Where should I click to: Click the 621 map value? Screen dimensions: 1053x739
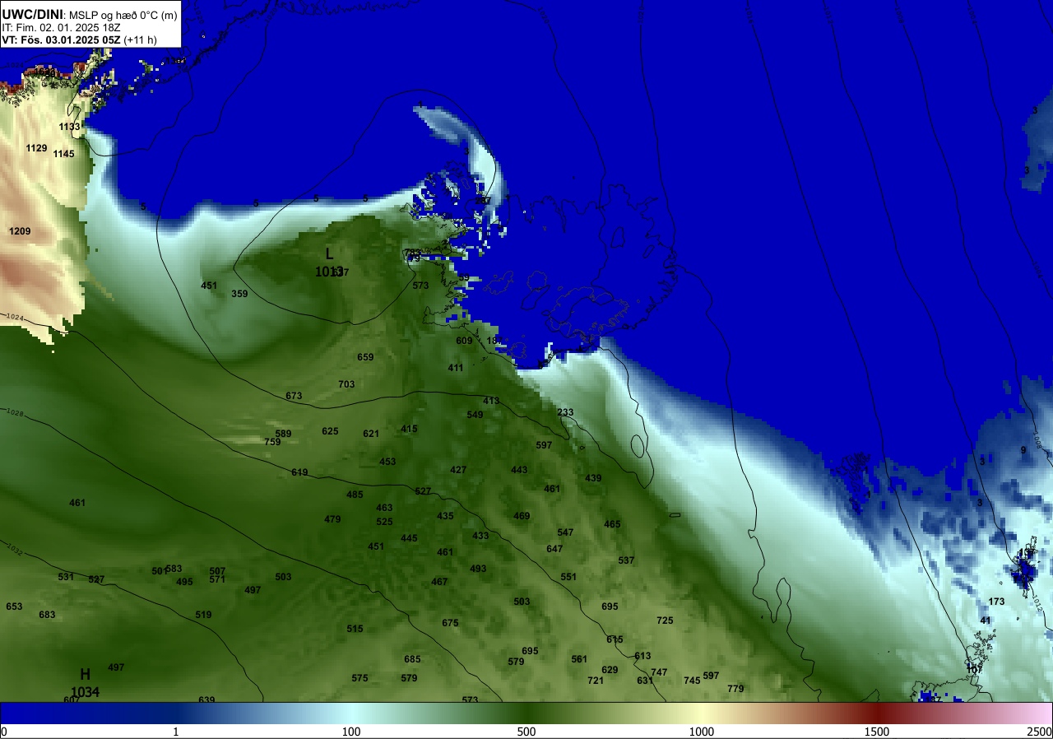pyautogui.click(x=371, y=434)
